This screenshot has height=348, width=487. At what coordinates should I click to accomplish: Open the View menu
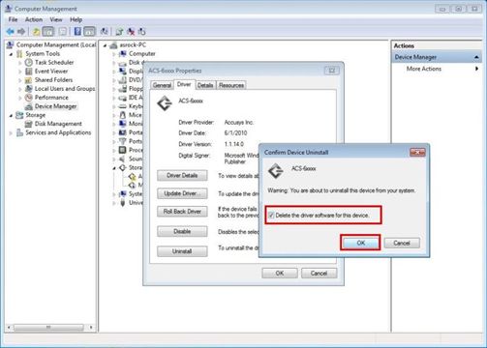click(56, 19)
